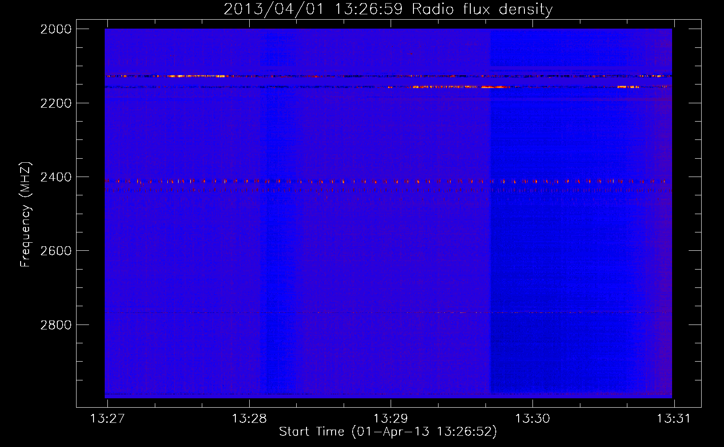Viewport: 724px width, 447px height.
Task: Click the 13:28 time tick label
Action: pyautogui.click(x=249, y=419)
